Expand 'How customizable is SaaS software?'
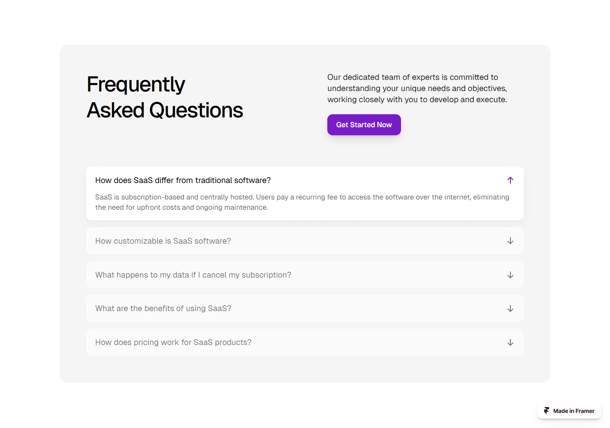 (163, 241)
